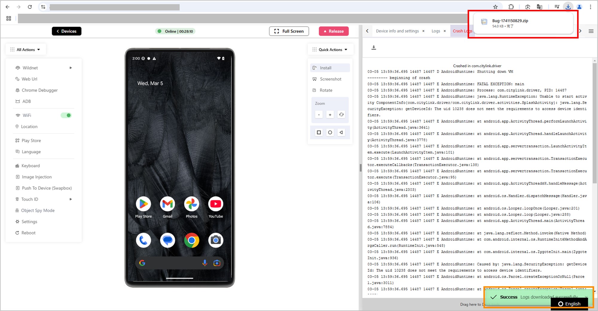Viewport: 598px width, 311px height.
Task: Tap the Google Lens icon in search bar
Action: pos(217,263)
